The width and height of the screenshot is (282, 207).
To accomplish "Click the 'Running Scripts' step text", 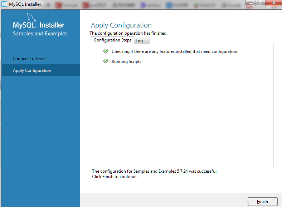I will 126,61.
